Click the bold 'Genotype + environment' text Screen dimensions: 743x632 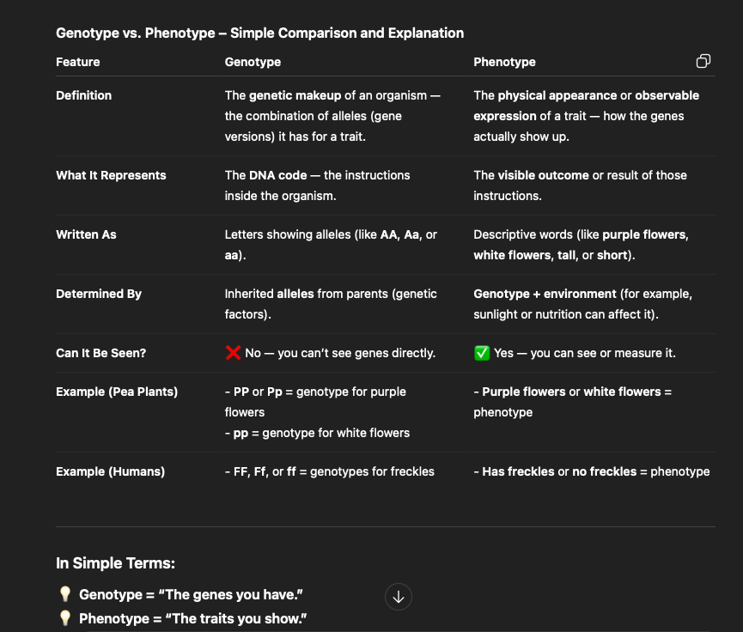coord(545,294)
